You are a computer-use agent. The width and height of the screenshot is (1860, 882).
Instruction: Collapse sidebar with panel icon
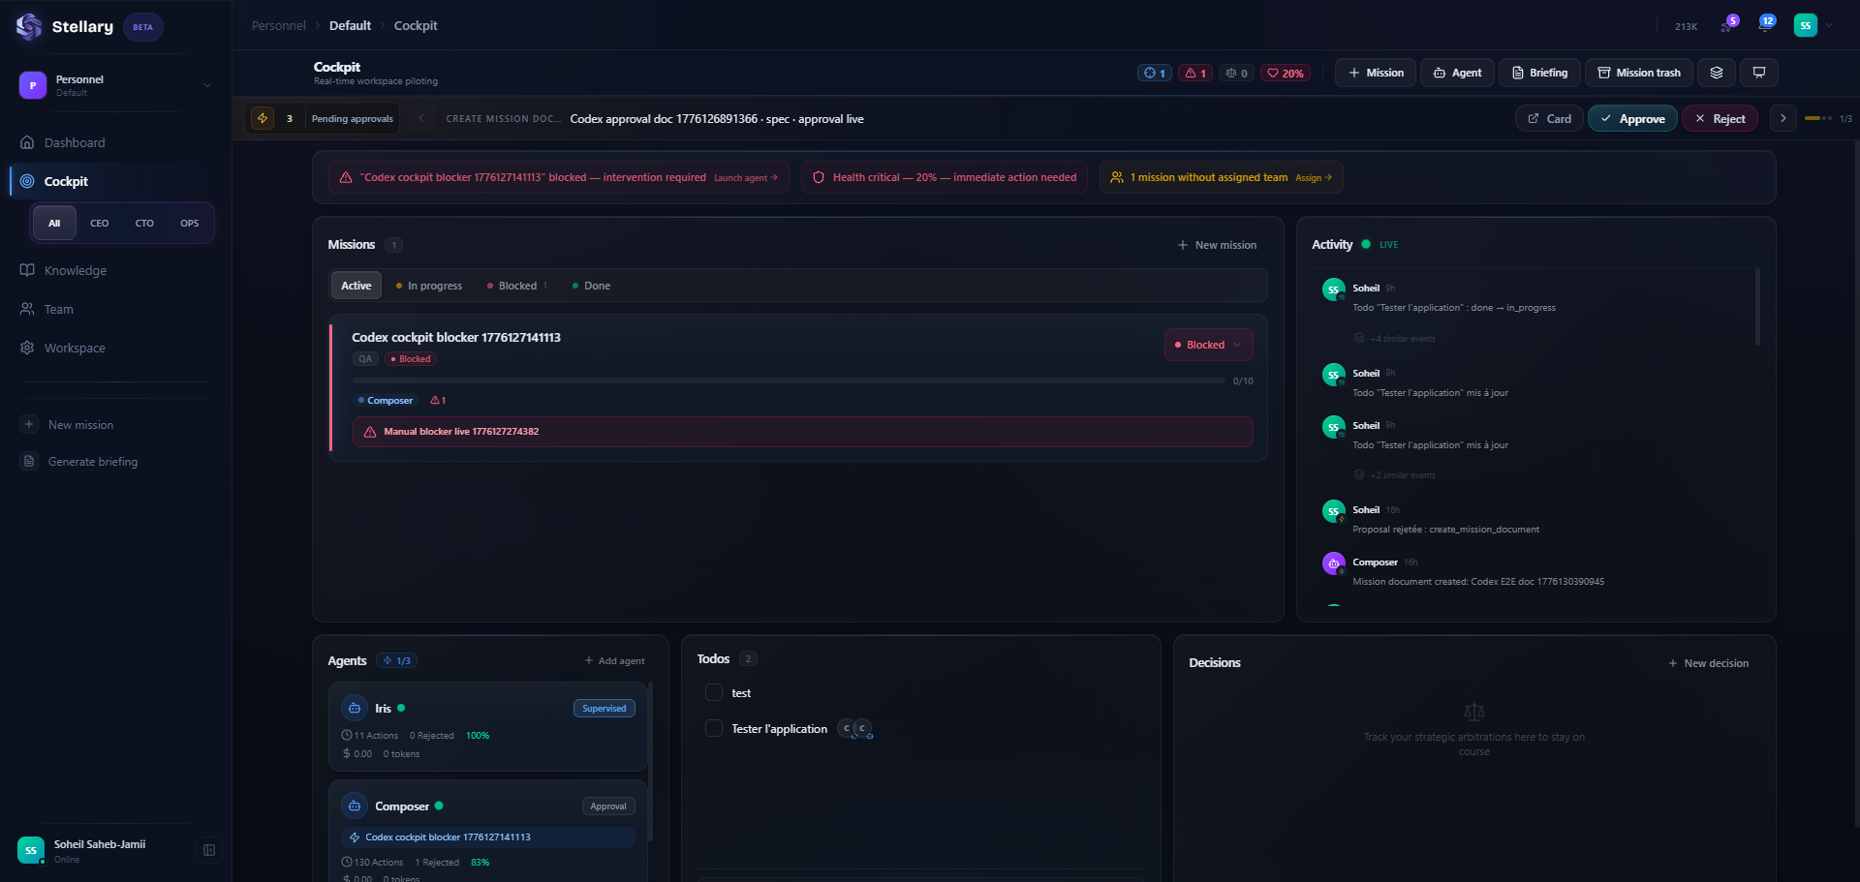(x=208, y=850)
